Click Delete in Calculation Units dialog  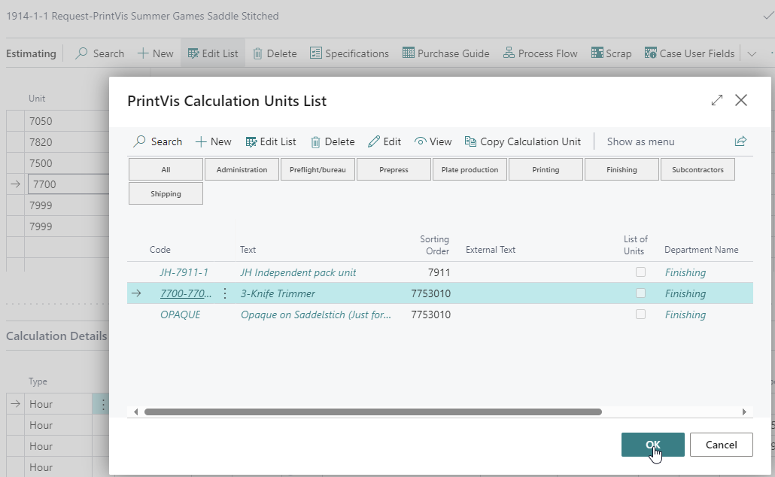(x=333, y=142)
